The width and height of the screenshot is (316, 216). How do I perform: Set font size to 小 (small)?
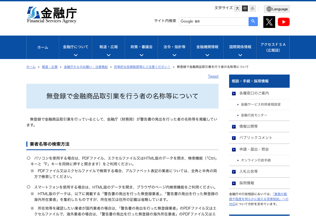[253, 8]
